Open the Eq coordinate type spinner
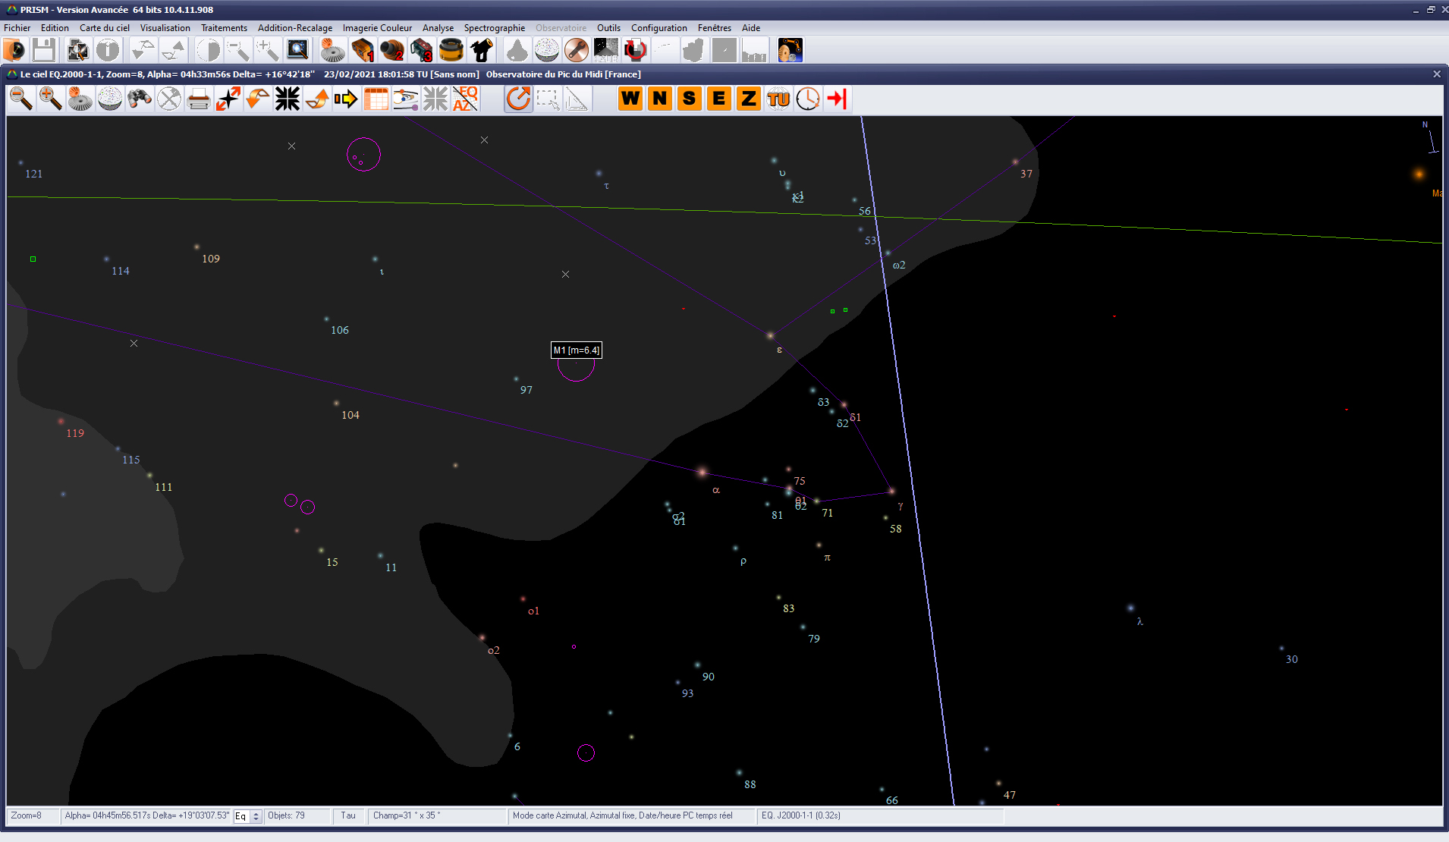This screenshot has width=1449, height=842. (256, 816)
